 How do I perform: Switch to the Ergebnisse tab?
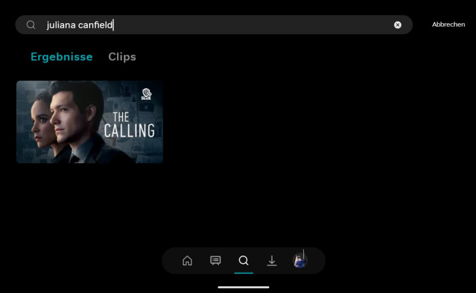(61, 57)
